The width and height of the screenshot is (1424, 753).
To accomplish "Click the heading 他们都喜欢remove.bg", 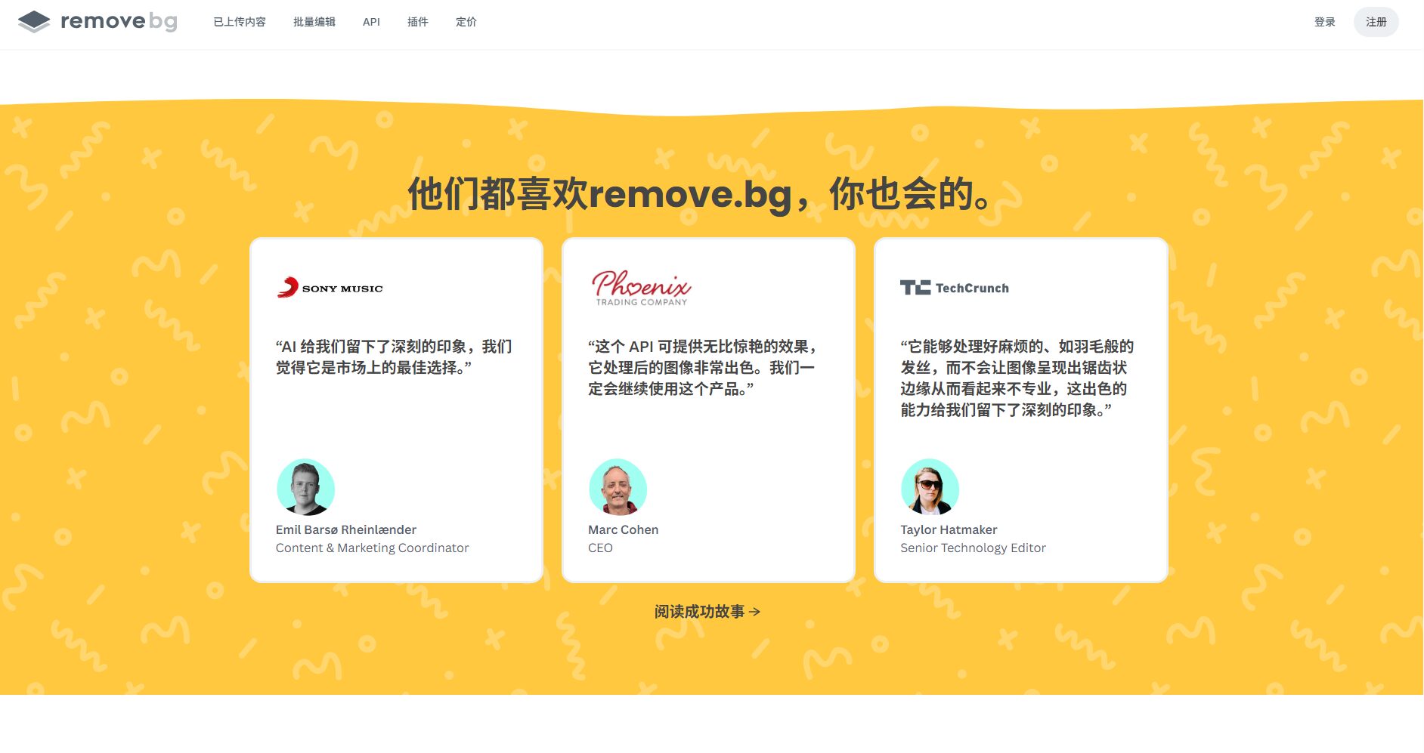I will tap(699, 194).
